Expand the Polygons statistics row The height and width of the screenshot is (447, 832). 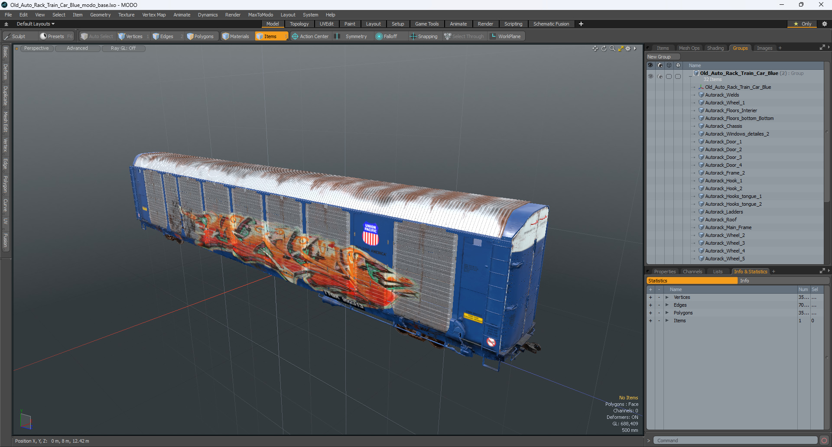point(667,313)
